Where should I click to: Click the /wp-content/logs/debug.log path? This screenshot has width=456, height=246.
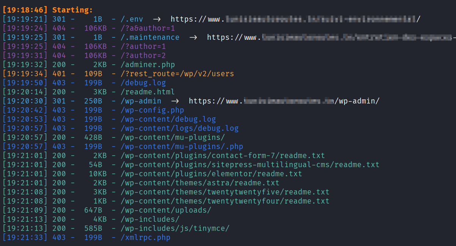(x=179, y=128)
